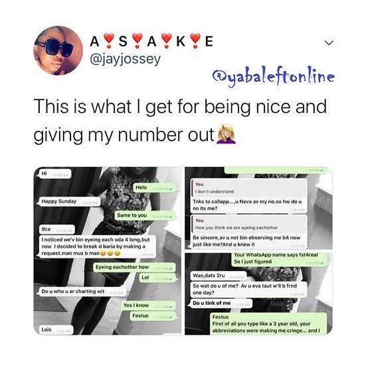
Task: Open the top-right chat screenshot thumbnail
Action: tap(258, 208)
